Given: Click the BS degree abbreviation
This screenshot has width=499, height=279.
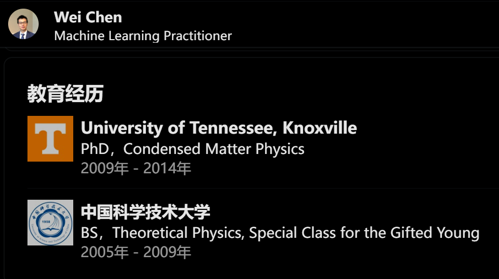Looking at the screenshot, I should (x=90, y=233).
